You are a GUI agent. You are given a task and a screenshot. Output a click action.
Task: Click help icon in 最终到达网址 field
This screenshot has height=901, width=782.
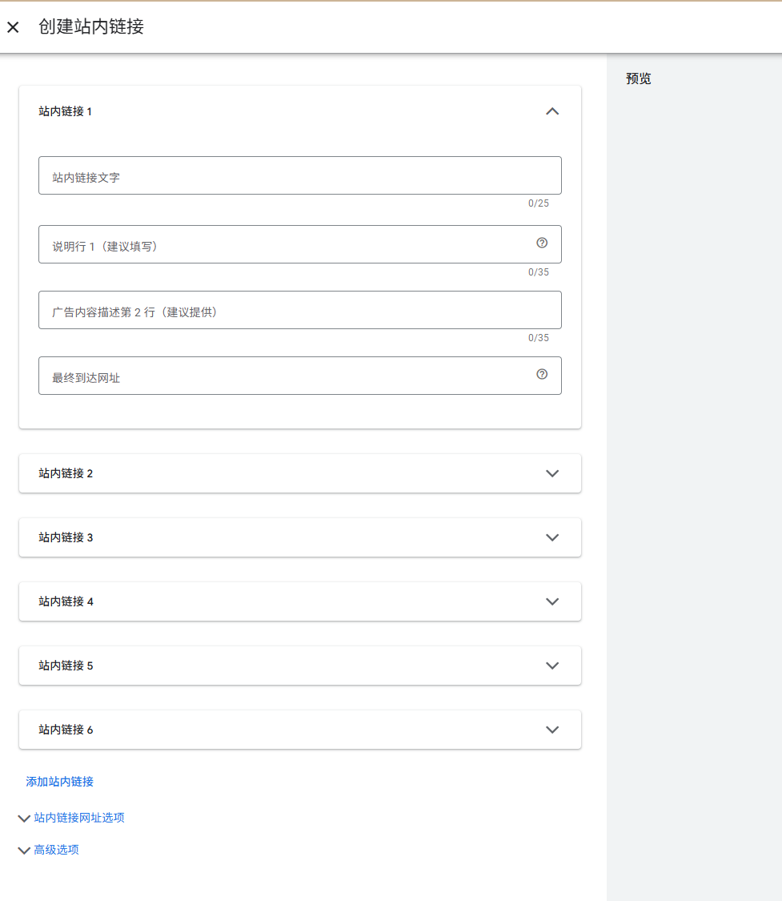point(542,375)
